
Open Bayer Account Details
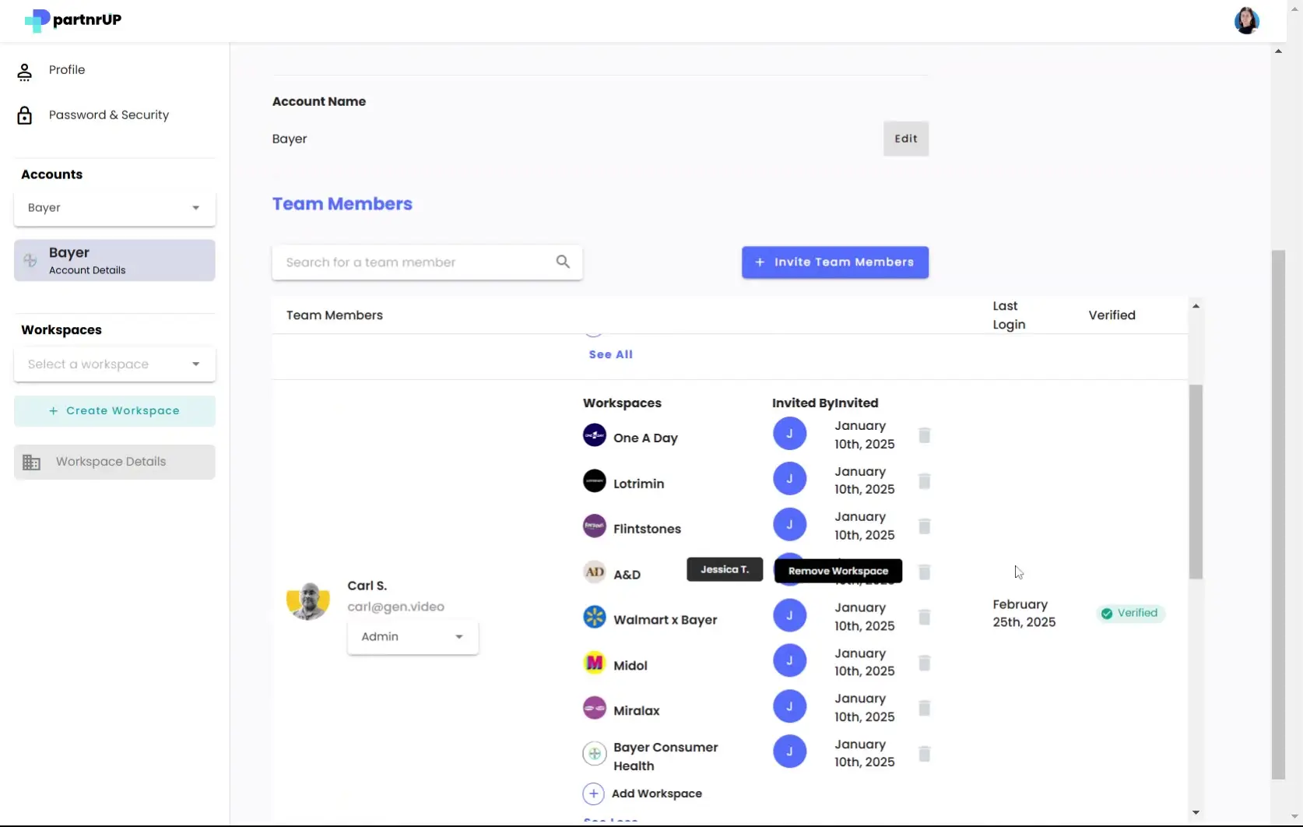[114, 260]
